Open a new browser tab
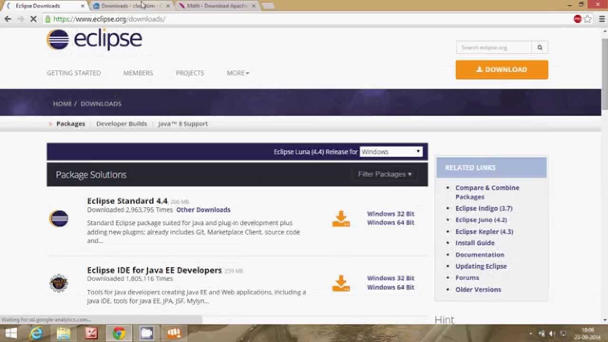 268,6
